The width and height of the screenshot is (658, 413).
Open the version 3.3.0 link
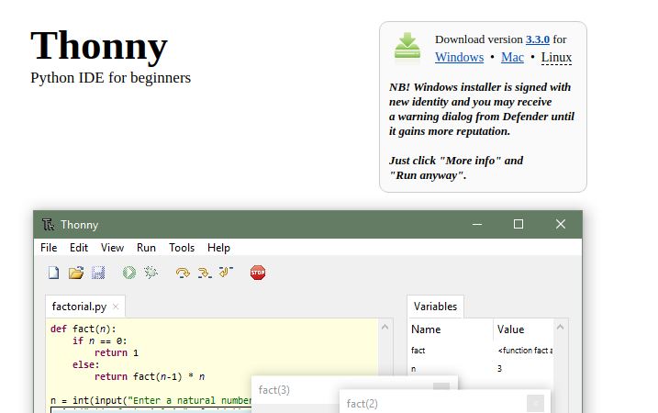(537, 39)
